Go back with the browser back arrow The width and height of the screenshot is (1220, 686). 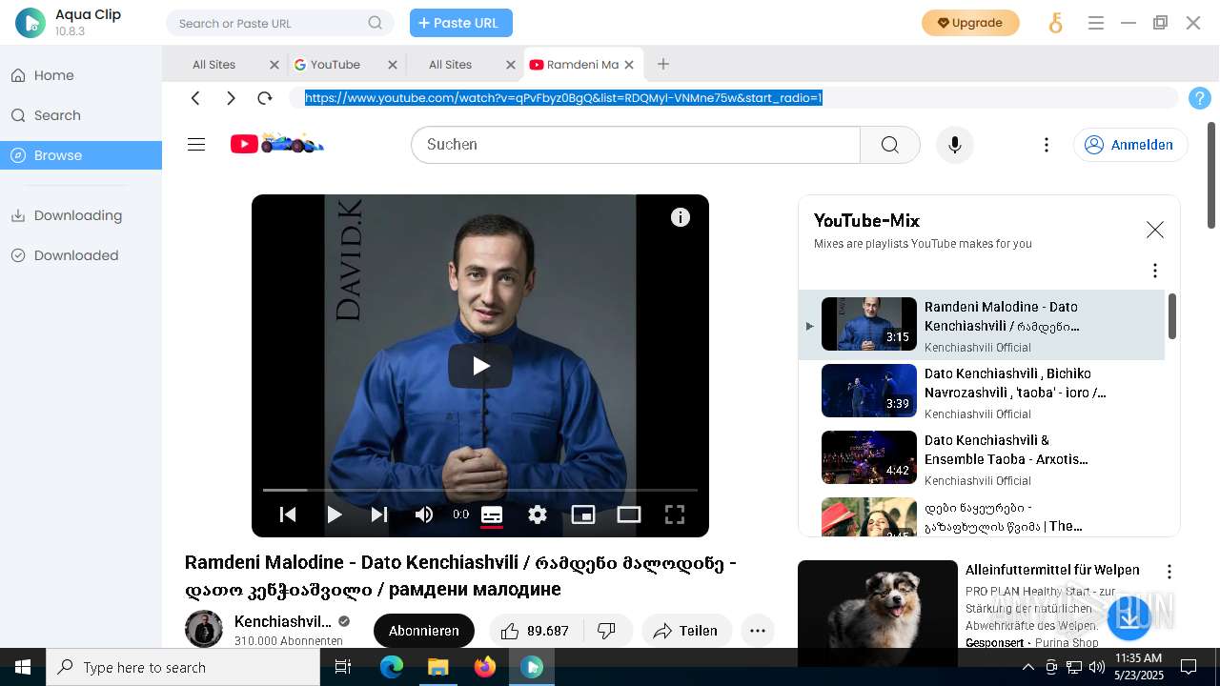click(195, 98)
